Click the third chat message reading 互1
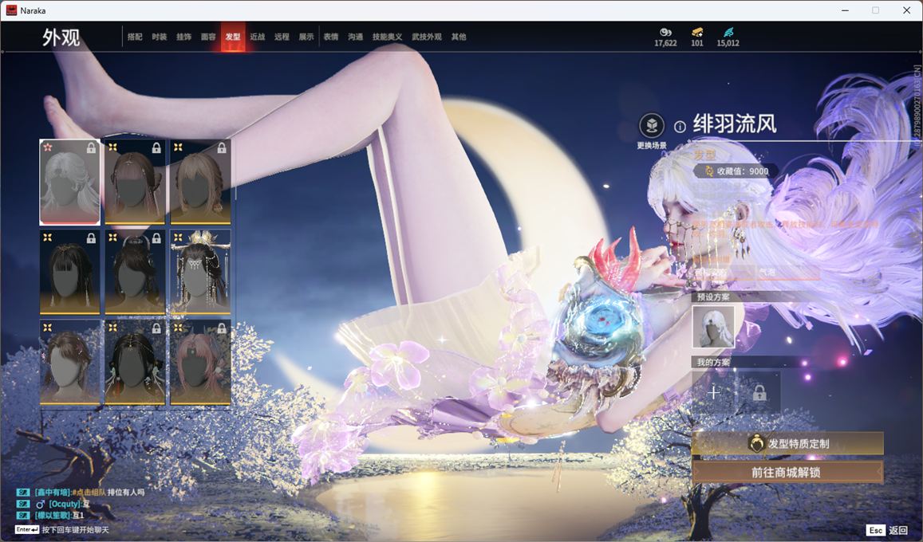The height and width of the screenshot is (542, 923). (x=50, y=515)
